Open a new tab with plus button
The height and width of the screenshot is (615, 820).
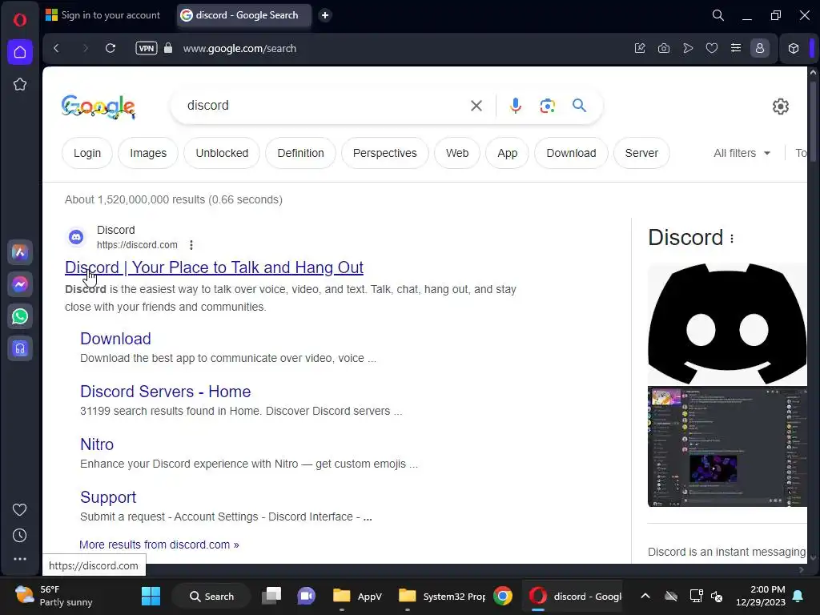(325, 15)
